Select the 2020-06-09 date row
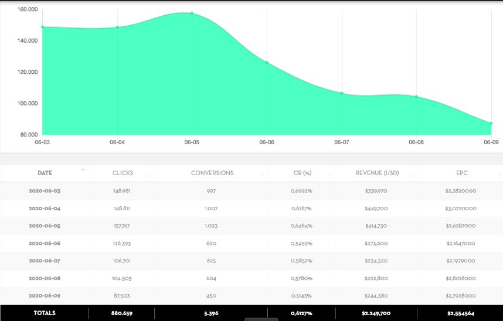This screenshot has height=321, width=503. (45, 296)
